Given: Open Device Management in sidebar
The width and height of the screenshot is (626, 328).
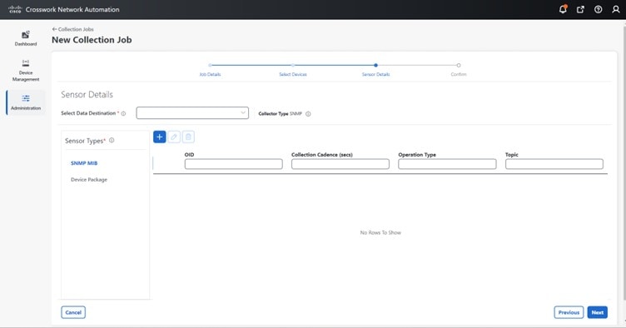Looking at the screenshot, I should click(x=26, y=71).
